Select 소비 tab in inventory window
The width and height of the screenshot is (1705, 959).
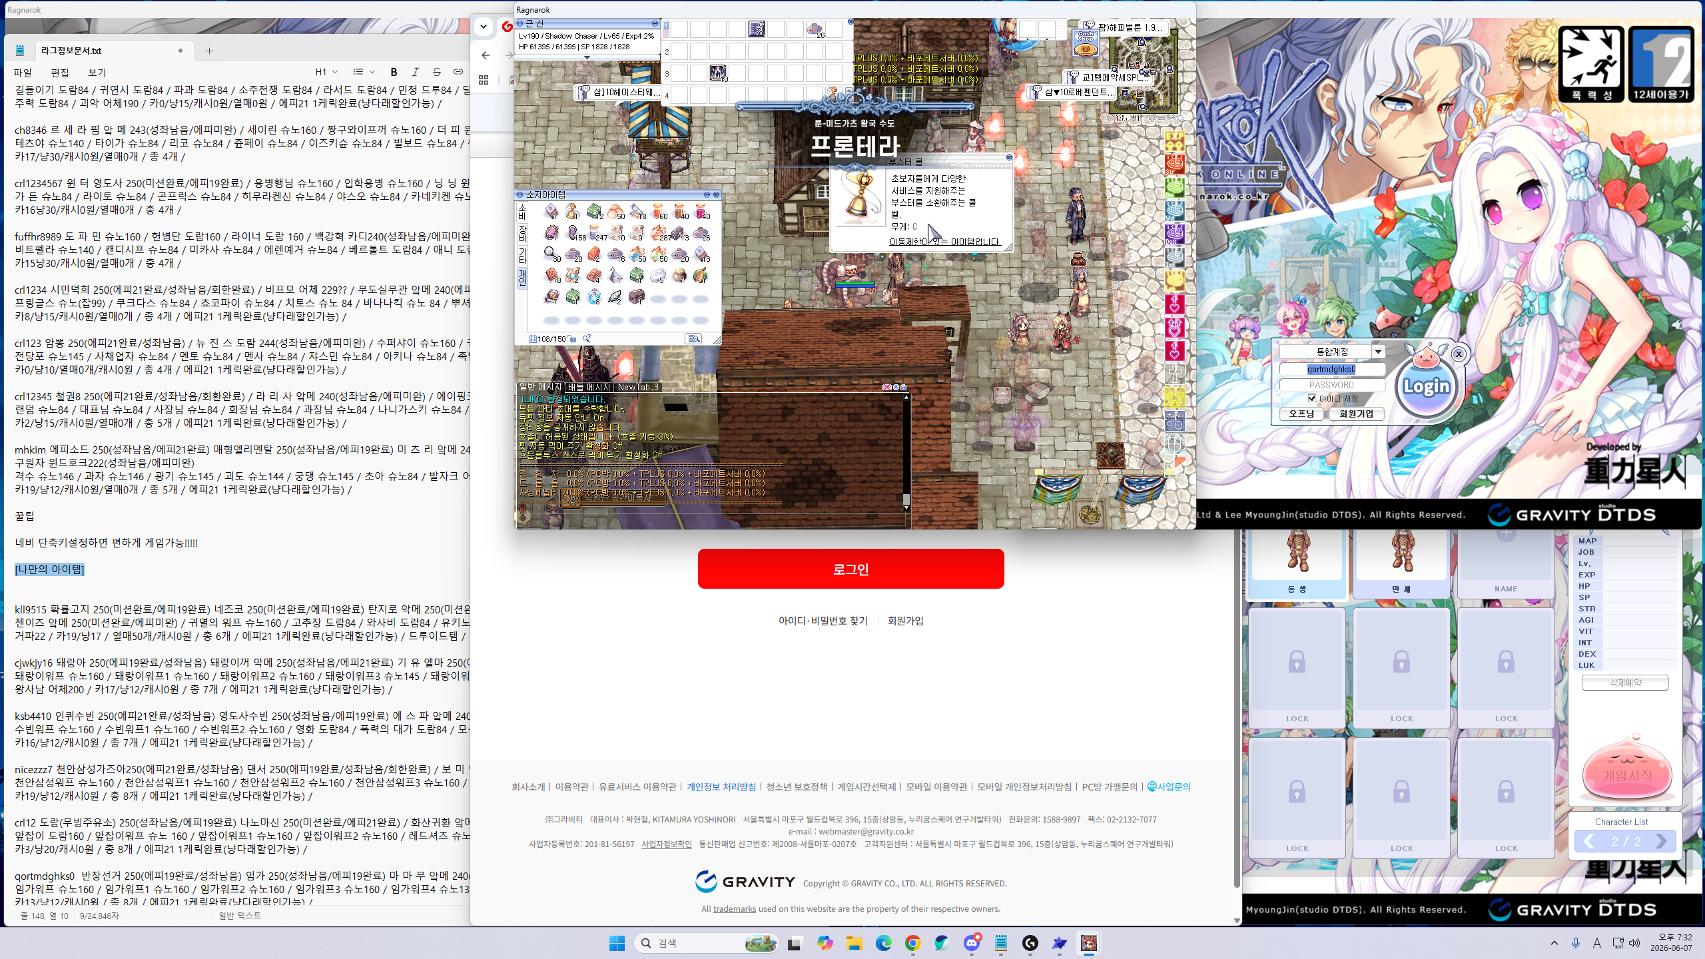(522, 212)
